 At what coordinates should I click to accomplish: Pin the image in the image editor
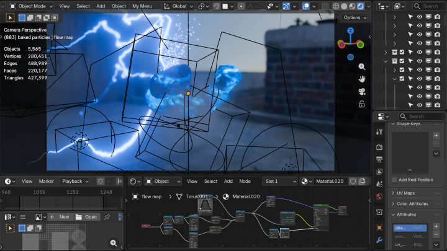(x=107, y=217)
